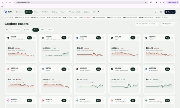
Task: Favorite AALON with its star
Action: pos(34,38)
